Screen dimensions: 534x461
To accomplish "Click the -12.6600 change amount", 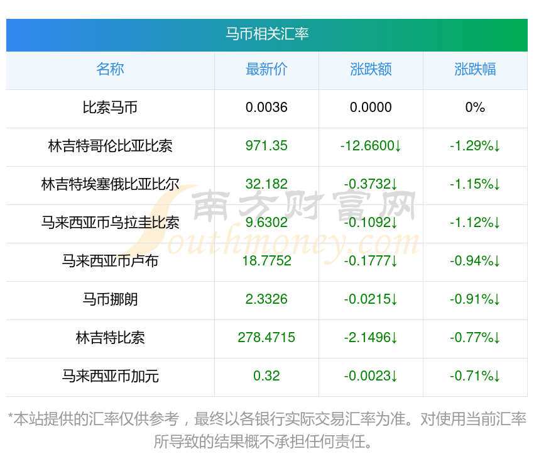I will tap(371, 146).
